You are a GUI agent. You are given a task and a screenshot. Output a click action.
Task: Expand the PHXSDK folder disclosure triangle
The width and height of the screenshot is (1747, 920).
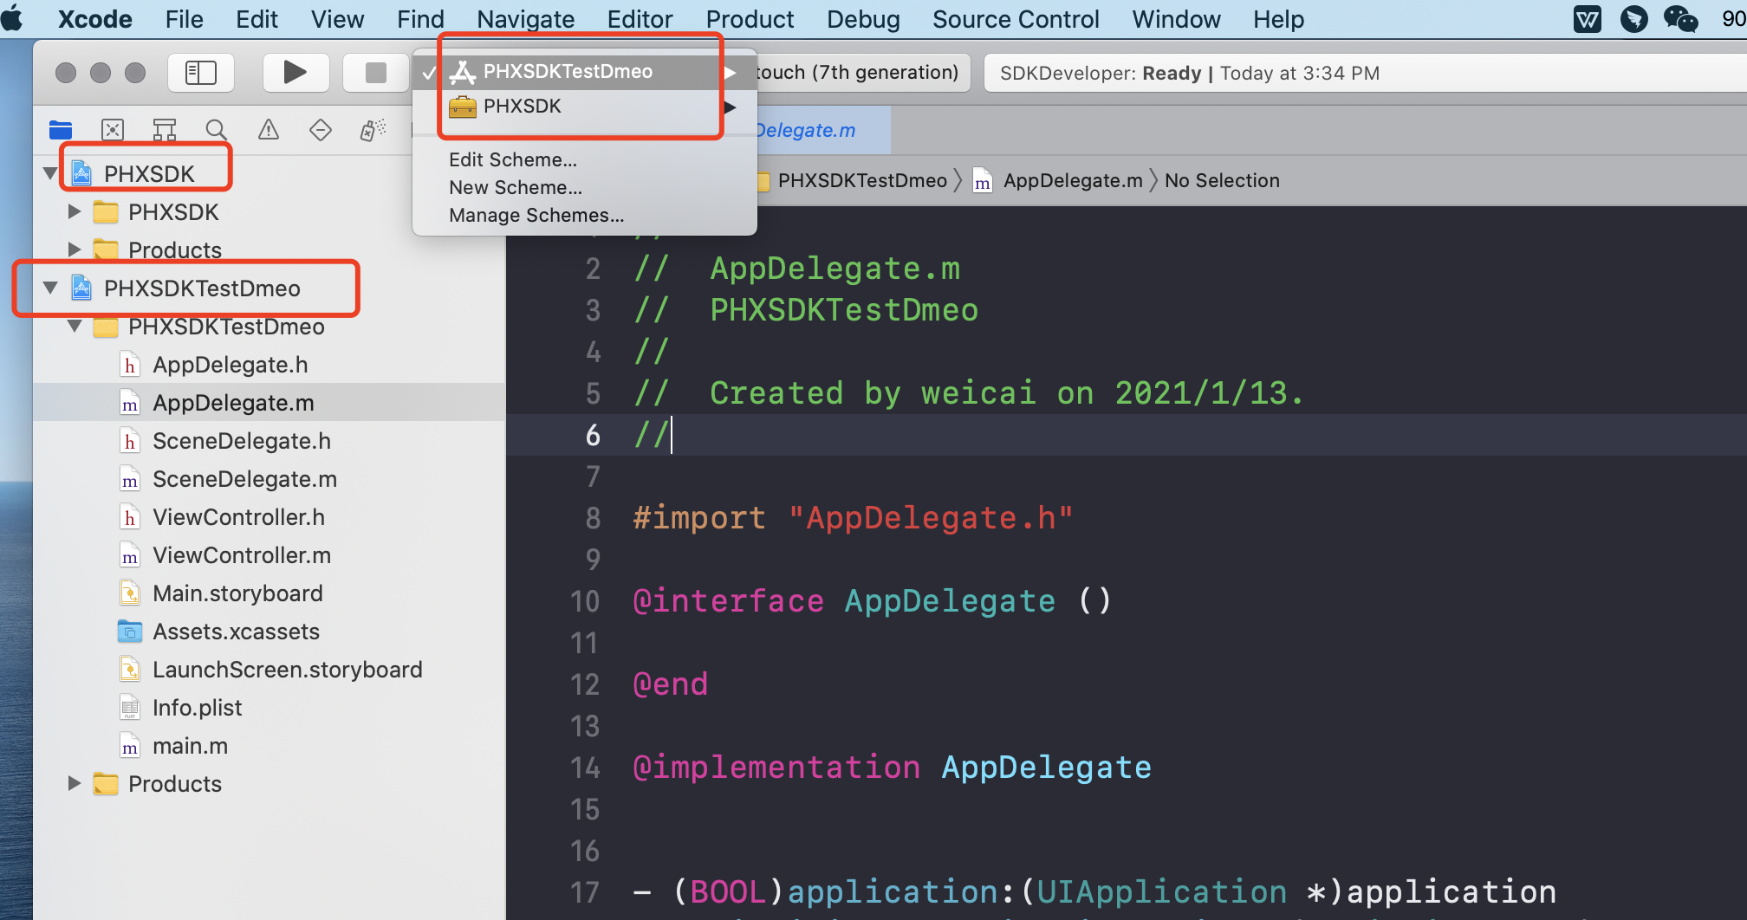[x=75, y=211]
